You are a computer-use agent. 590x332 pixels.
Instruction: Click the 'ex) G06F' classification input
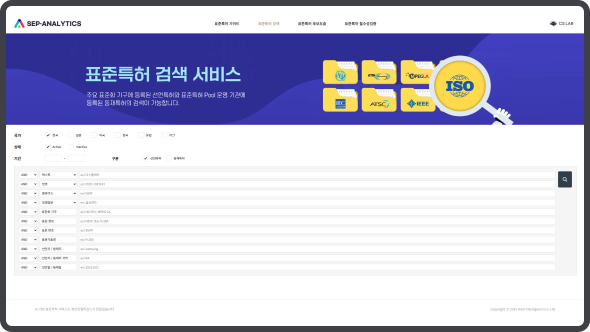click(x=317, y=193)
